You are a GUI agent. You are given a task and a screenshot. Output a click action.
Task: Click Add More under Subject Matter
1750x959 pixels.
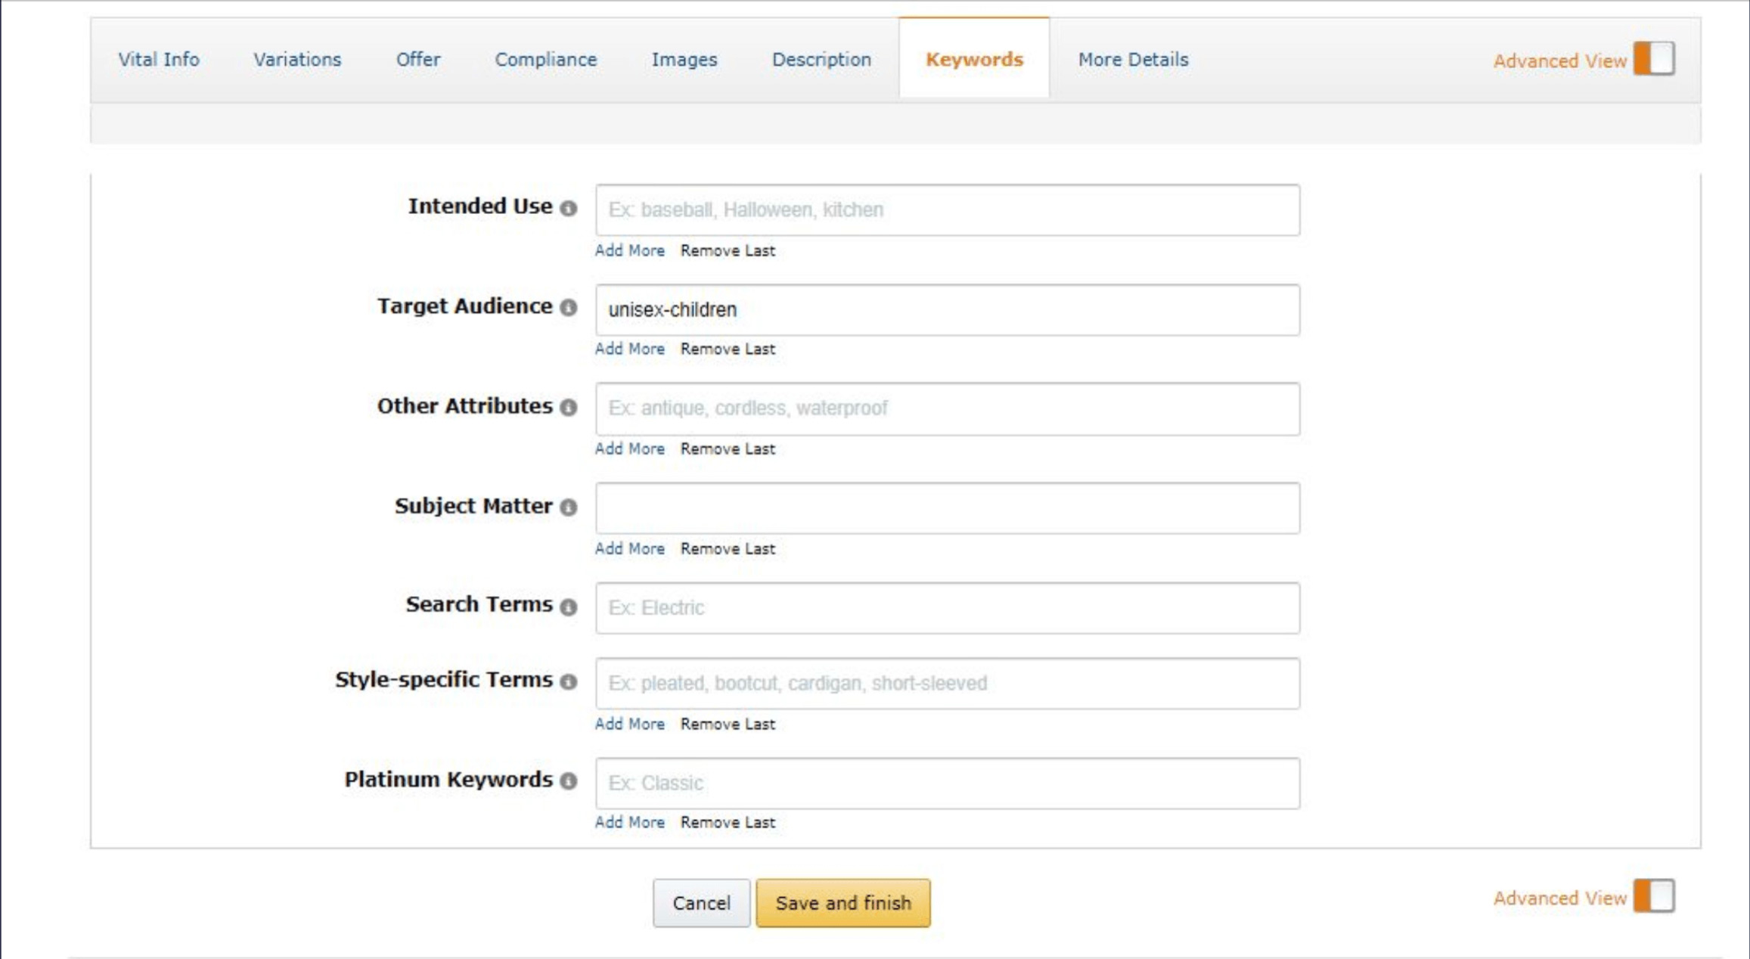[630, 548]
